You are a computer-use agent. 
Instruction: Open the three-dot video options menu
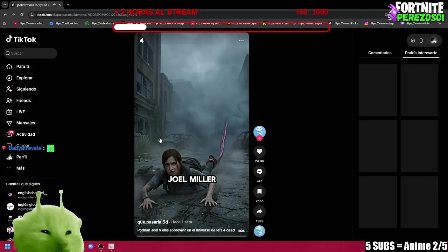coord(241,41)
